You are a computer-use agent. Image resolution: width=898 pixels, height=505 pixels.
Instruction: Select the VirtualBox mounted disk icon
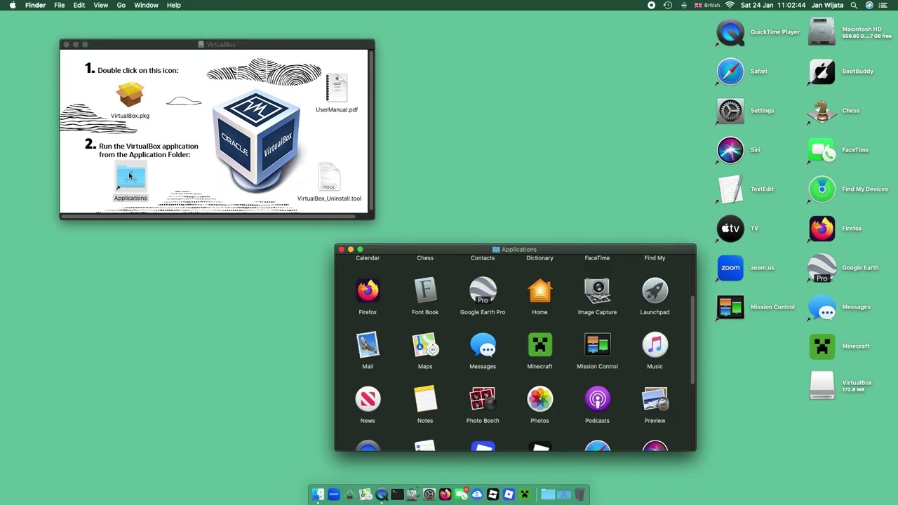click(x=822, y=386)
